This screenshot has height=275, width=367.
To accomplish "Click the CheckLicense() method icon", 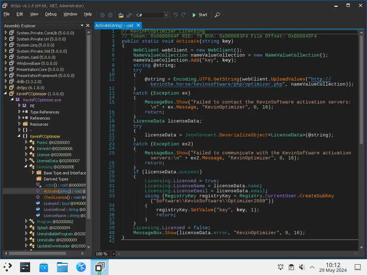I will coord(38,197).
